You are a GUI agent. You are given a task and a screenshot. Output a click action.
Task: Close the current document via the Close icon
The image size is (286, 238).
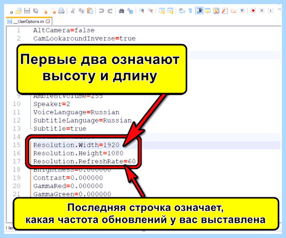45,11
